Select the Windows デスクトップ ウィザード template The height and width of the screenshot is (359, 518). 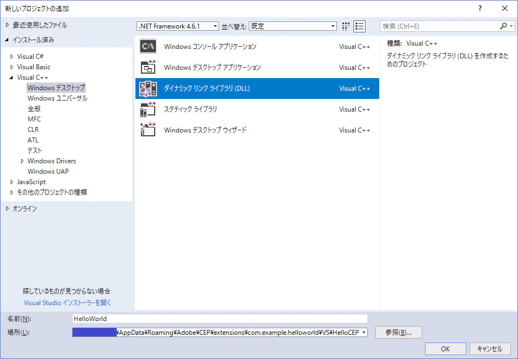point(257,130)
